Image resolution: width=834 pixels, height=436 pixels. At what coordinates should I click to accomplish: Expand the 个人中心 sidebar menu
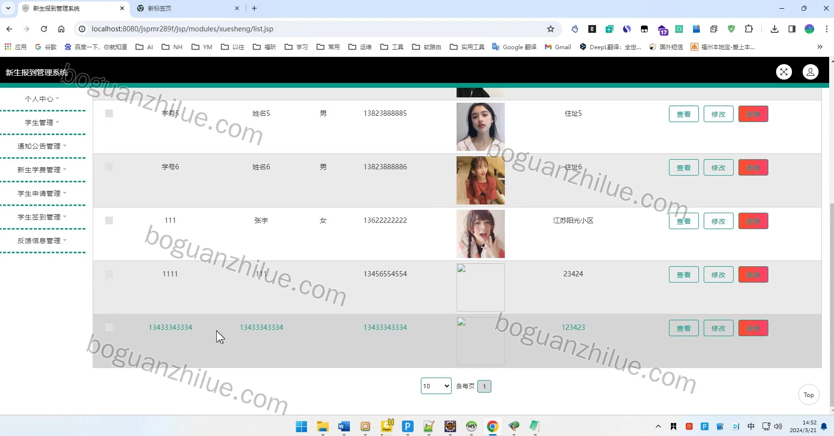coord(42,99)
